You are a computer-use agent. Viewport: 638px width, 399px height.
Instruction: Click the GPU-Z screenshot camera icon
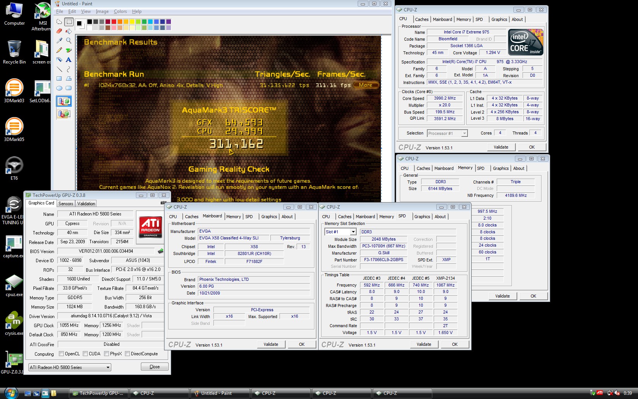click(164, 203)
